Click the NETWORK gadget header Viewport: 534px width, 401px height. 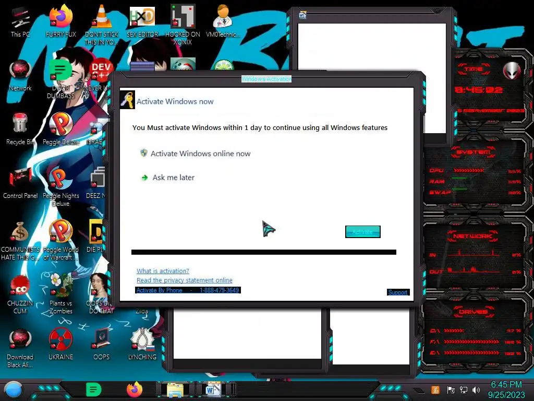click(474, 235)
